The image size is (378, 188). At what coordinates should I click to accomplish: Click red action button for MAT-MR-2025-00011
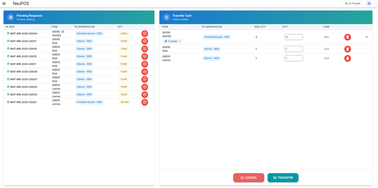[x=145, y=64]
